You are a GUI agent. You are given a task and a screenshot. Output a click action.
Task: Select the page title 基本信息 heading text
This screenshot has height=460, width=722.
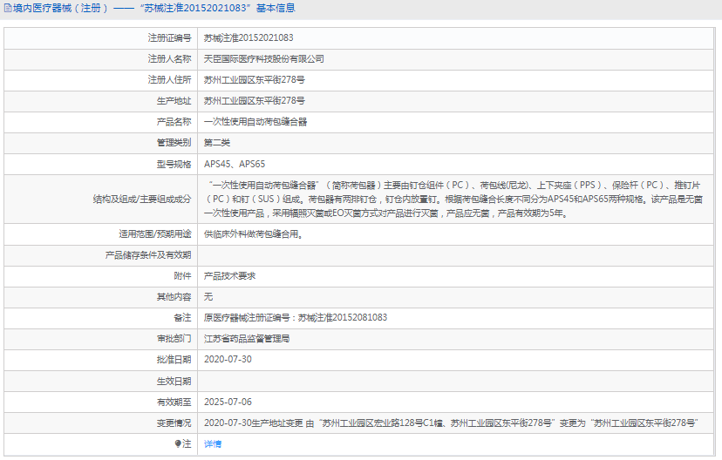pos(276,9)
